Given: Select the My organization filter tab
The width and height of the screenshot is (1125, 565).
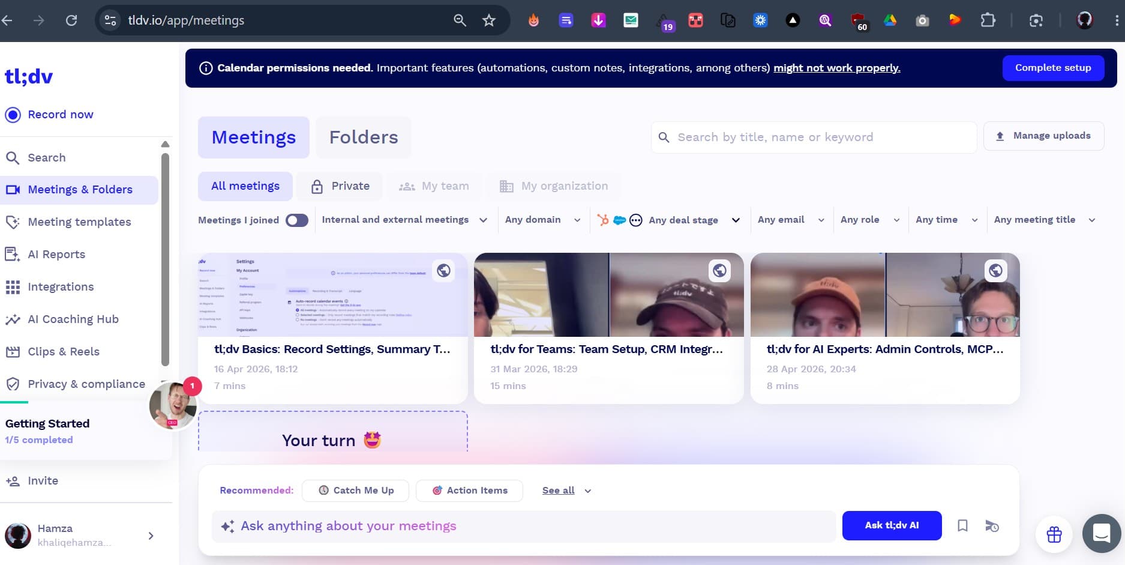Looking at the screenshot, I should 553,186.
